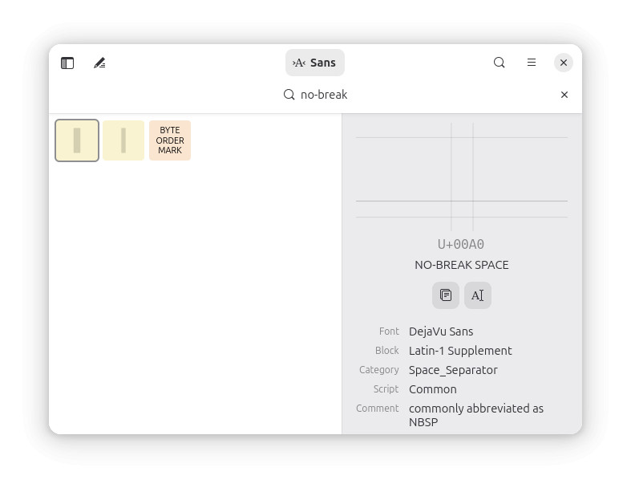Select the BYTE ORDER MARK tile
Image resolution: width=631 pixels, height=488 pixels.
170,140
